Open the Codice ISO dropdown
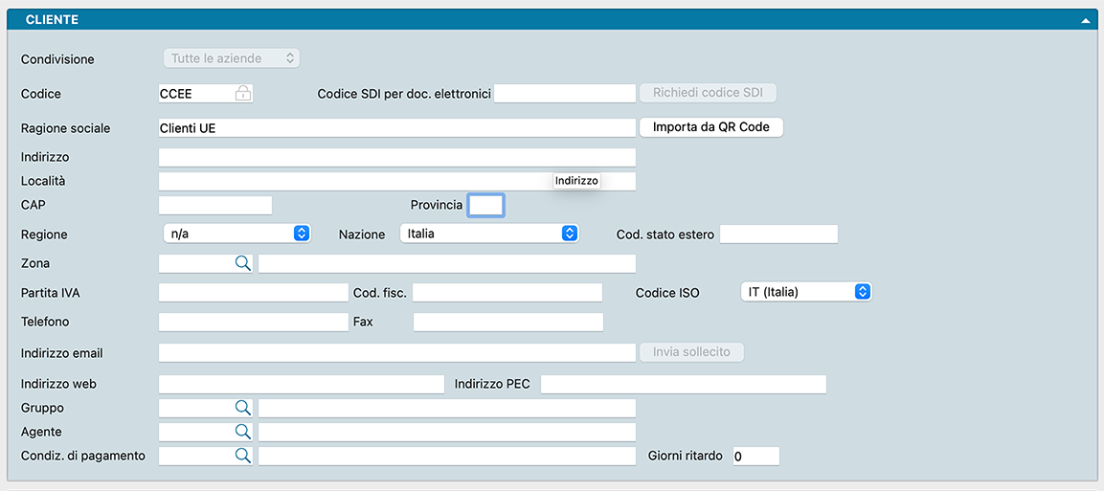The height and width of the screenshot is (491, 1104). click(805, 292)
